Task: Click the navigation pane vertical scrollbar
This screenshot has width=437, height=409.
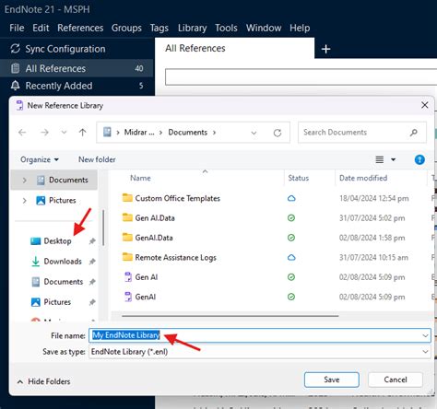Action: (x=103, y=228)
